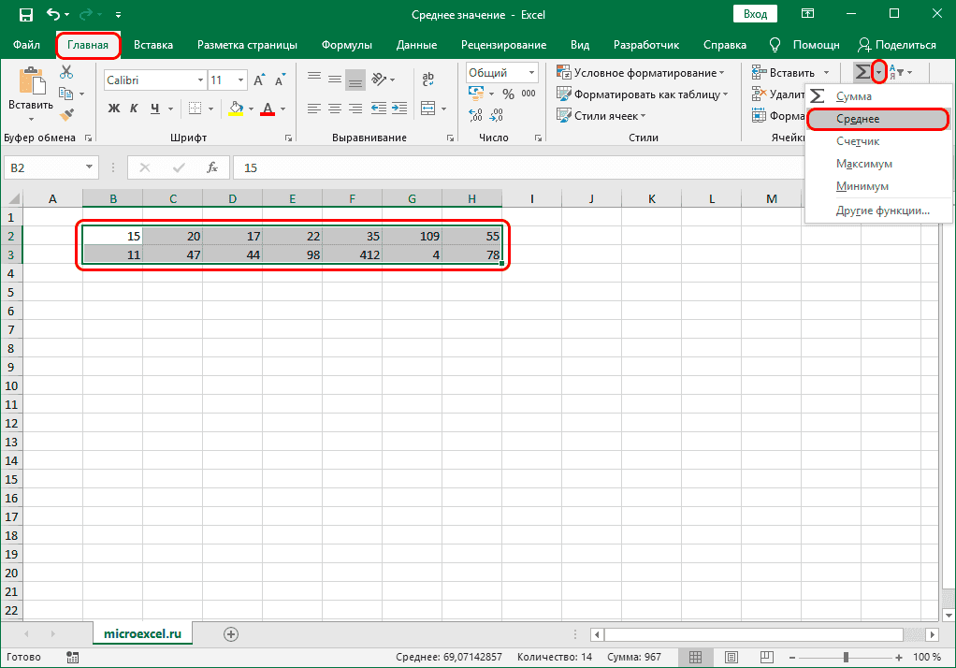The width and height of the screenshot is (956, 668).
Task: Select the Format Painter brush icon
Action: 66,114
